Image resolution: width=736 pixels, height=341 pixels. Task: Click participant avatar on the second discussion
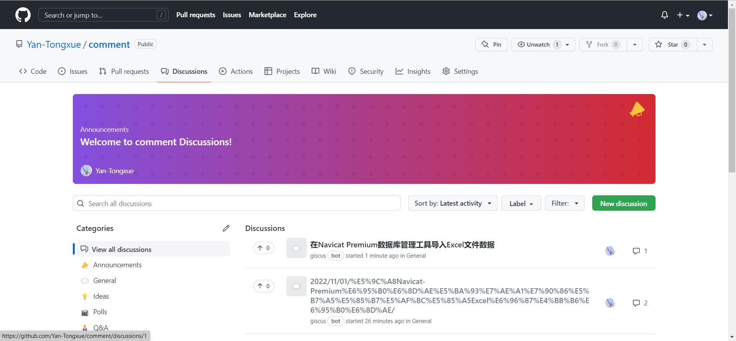610,303
